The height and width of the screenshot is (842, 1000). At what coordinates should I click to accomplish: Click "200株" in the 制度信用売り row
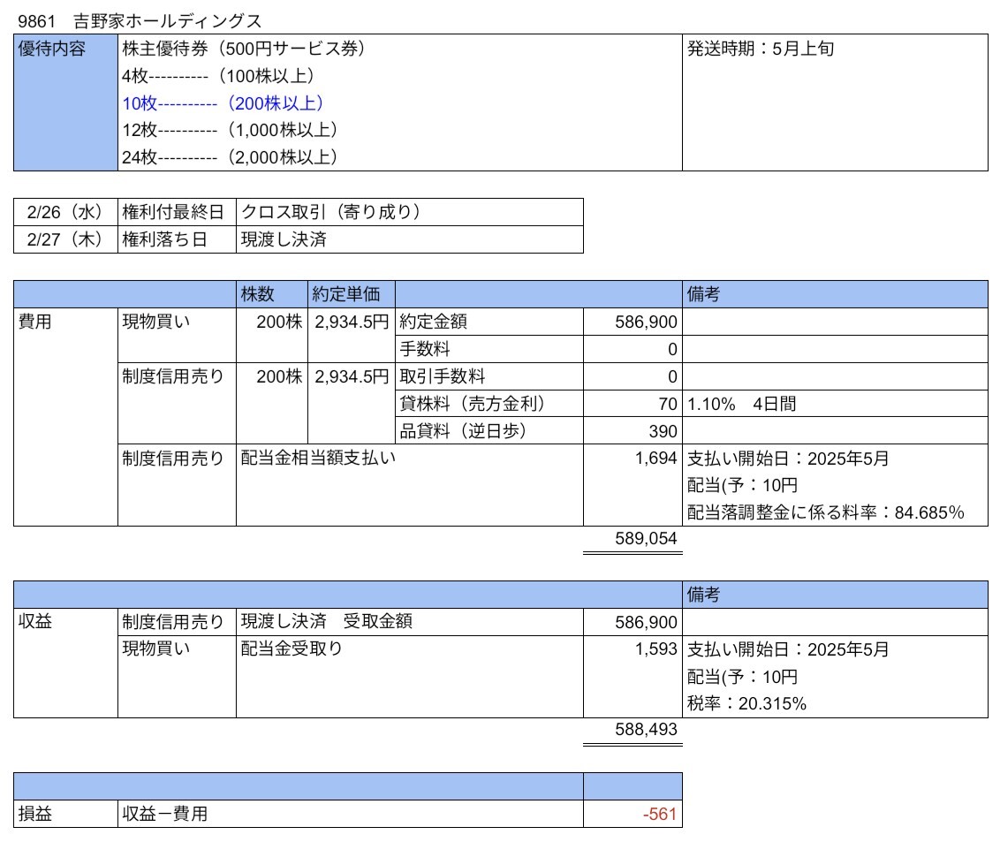coord(279,376)
